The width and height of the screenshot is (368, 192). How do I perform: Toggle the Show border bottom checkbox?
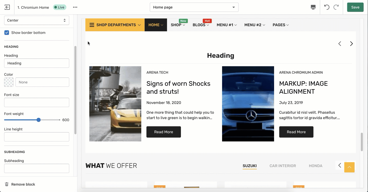[x=7, y=33]
